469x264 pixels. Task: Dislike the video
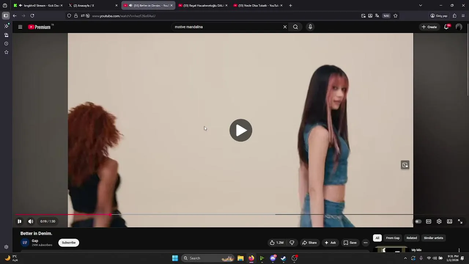click(292, 242)
